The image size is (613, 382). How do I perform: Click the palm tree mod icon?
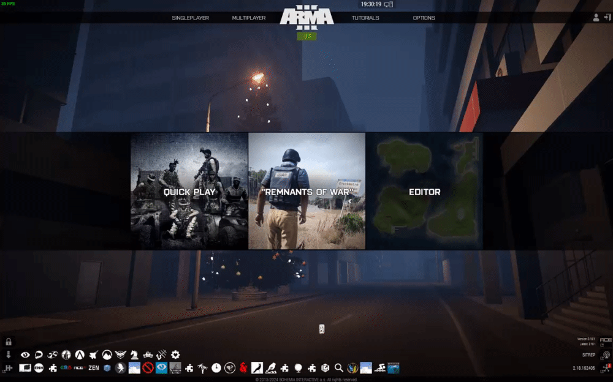(202, 368)
